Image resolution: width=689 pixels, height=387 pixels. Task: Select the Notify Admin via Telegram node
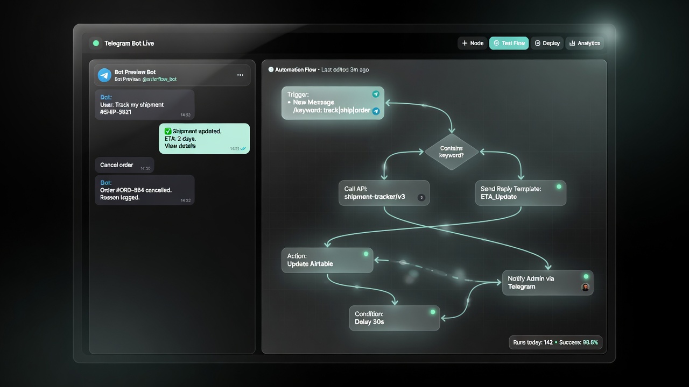pos(548,283)
